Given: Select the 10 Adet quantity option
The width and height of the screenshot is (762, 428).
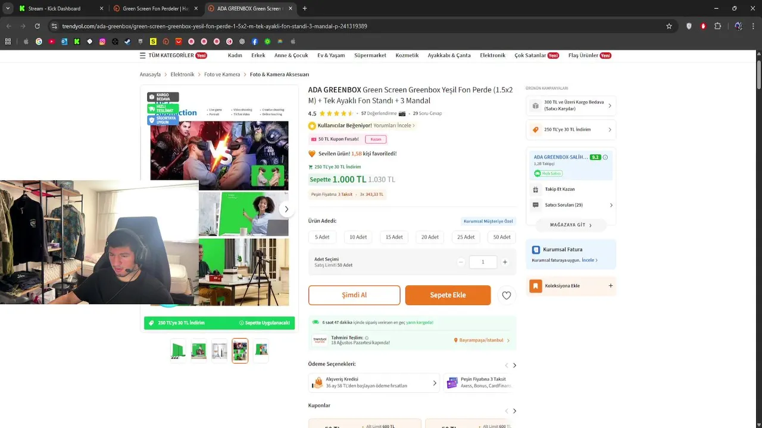Looking at the screenshot, I should pyautogui.click(x=358, y=237).
